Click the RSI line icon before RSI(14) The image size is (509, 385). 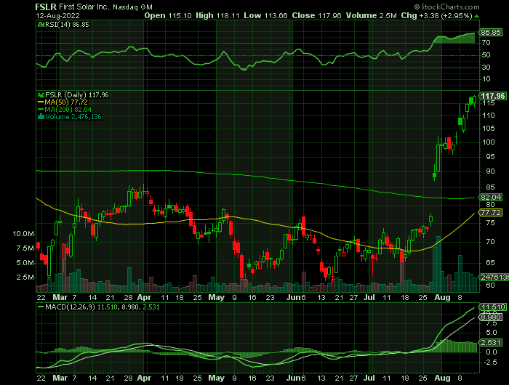[41, 24]
